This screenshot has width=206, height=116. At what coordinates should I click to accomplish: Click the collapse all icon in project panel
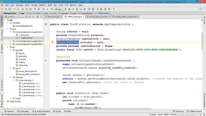point(33,17)
